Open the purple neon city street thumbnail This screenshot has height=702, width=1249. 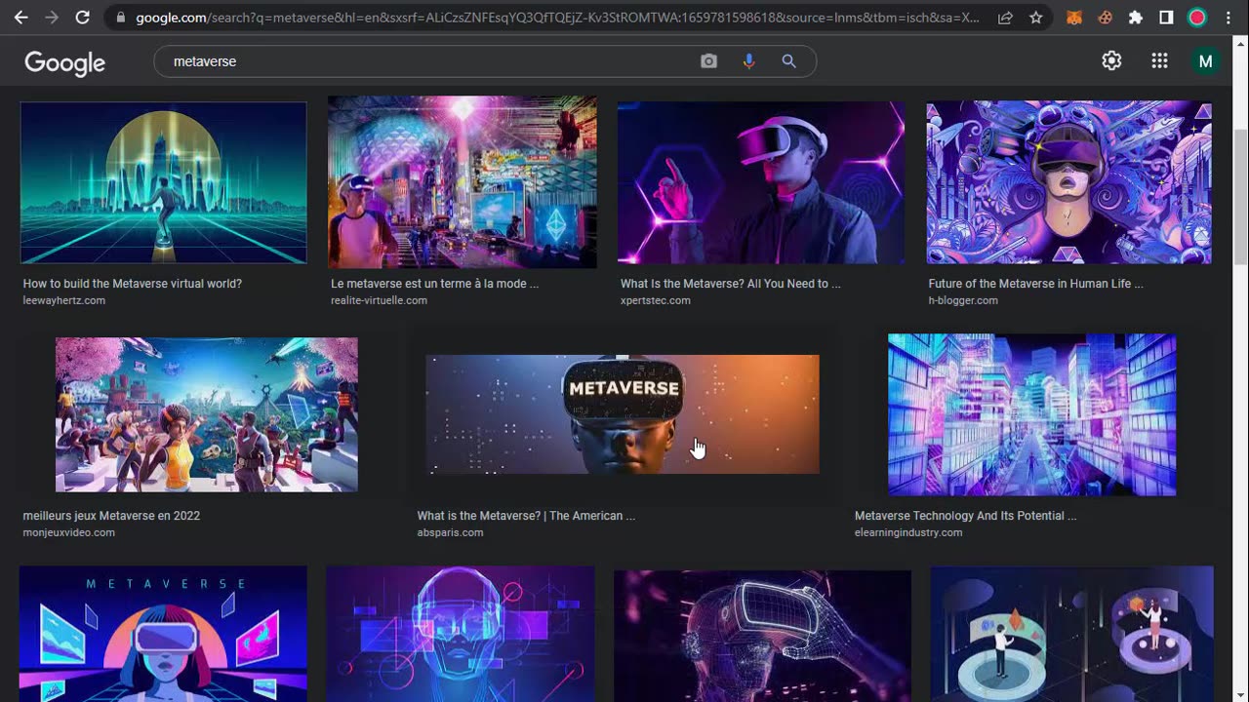pos(1031,414)
